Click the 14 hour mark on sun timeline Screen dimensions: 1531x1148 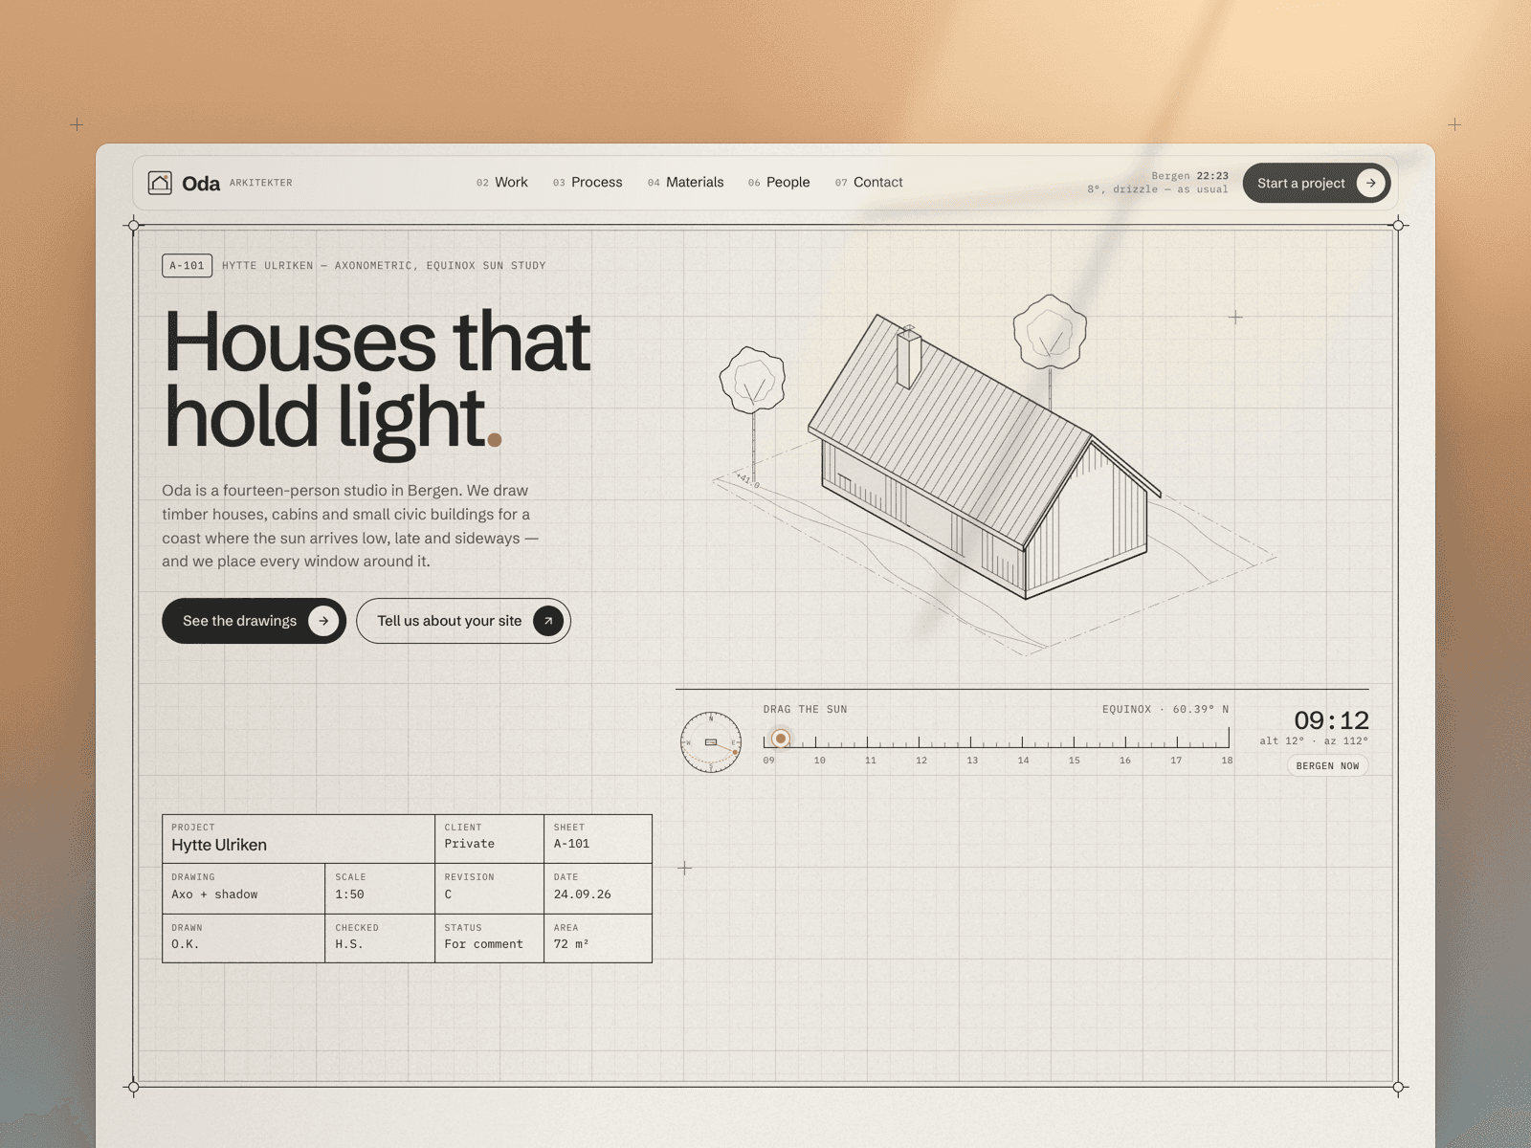[x=1023, y=761]
